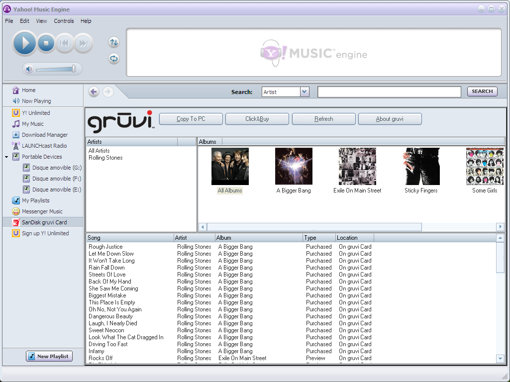Go back with the left arrow
This screenshot has width=510, height=382.
(x=94, y=92)
